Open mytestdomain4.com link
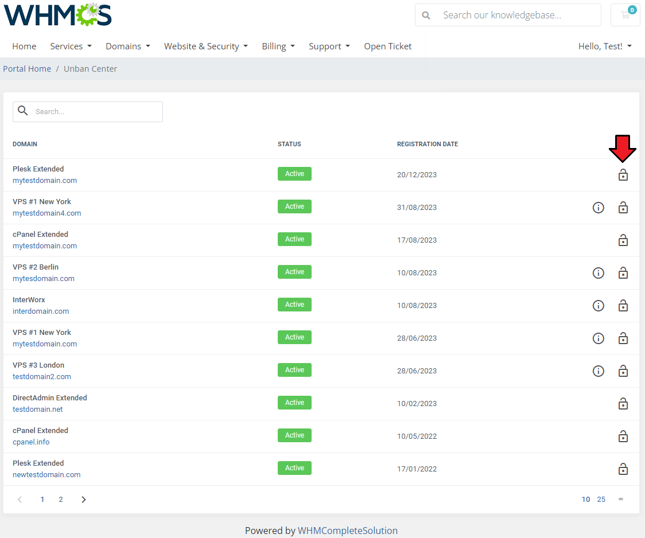This screenshot has height=538, width=645. tap(47, 213)
